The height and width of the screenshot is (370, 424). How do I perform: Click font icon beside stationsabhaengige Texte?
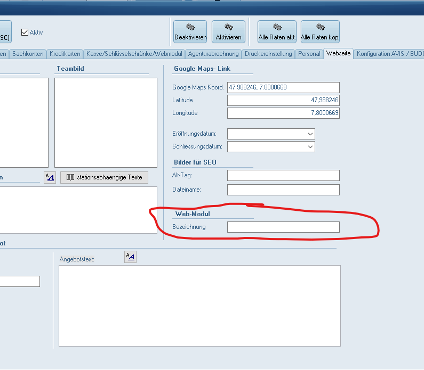[50, 177]
